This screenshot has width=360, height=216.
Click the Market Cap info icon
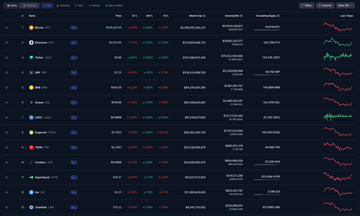(x=204, y=16)
